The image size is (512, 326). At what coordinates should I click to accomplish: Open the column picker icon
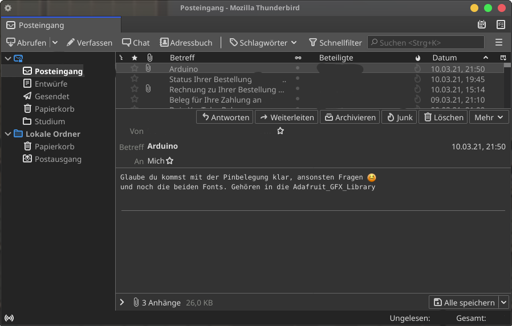coord(503,58)
